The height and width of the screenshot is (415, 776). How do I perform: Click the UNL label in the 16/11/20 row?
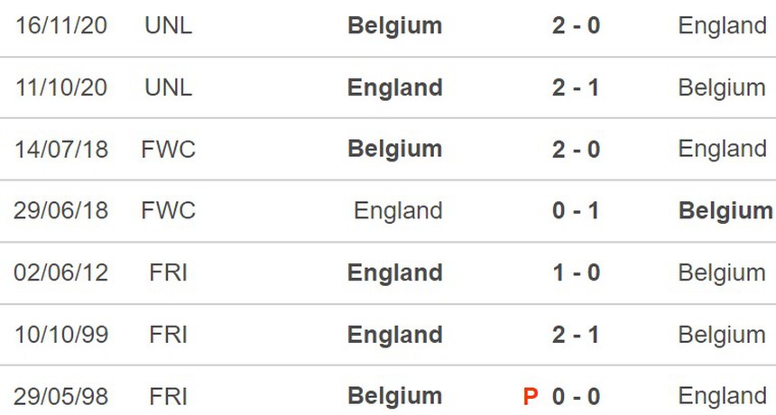point(169,26)
